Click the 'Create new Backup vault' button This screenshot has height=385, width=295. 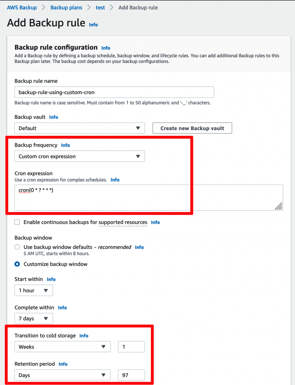point(192,128)
